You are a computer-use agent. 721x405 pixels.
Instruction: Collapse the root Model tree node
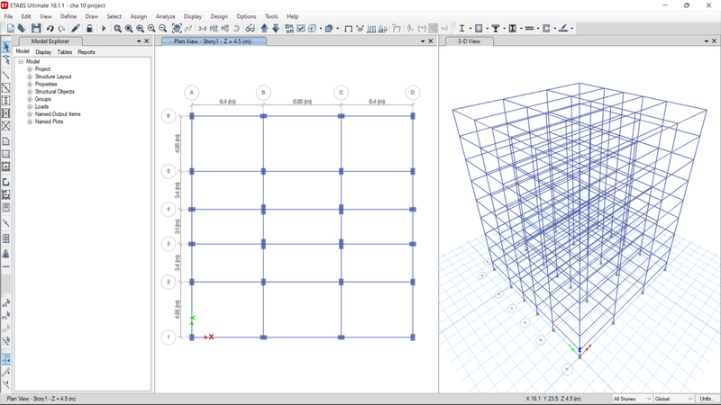coord(21,61)
